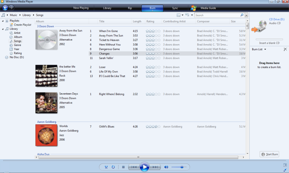Collapse the Library tree node
This screenshot has width=289, height=173.
pos(3,29)
